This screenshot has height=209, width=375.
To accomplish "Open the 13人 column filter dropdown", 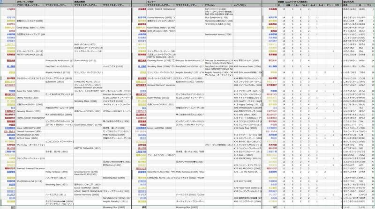I will pos(300,5).
